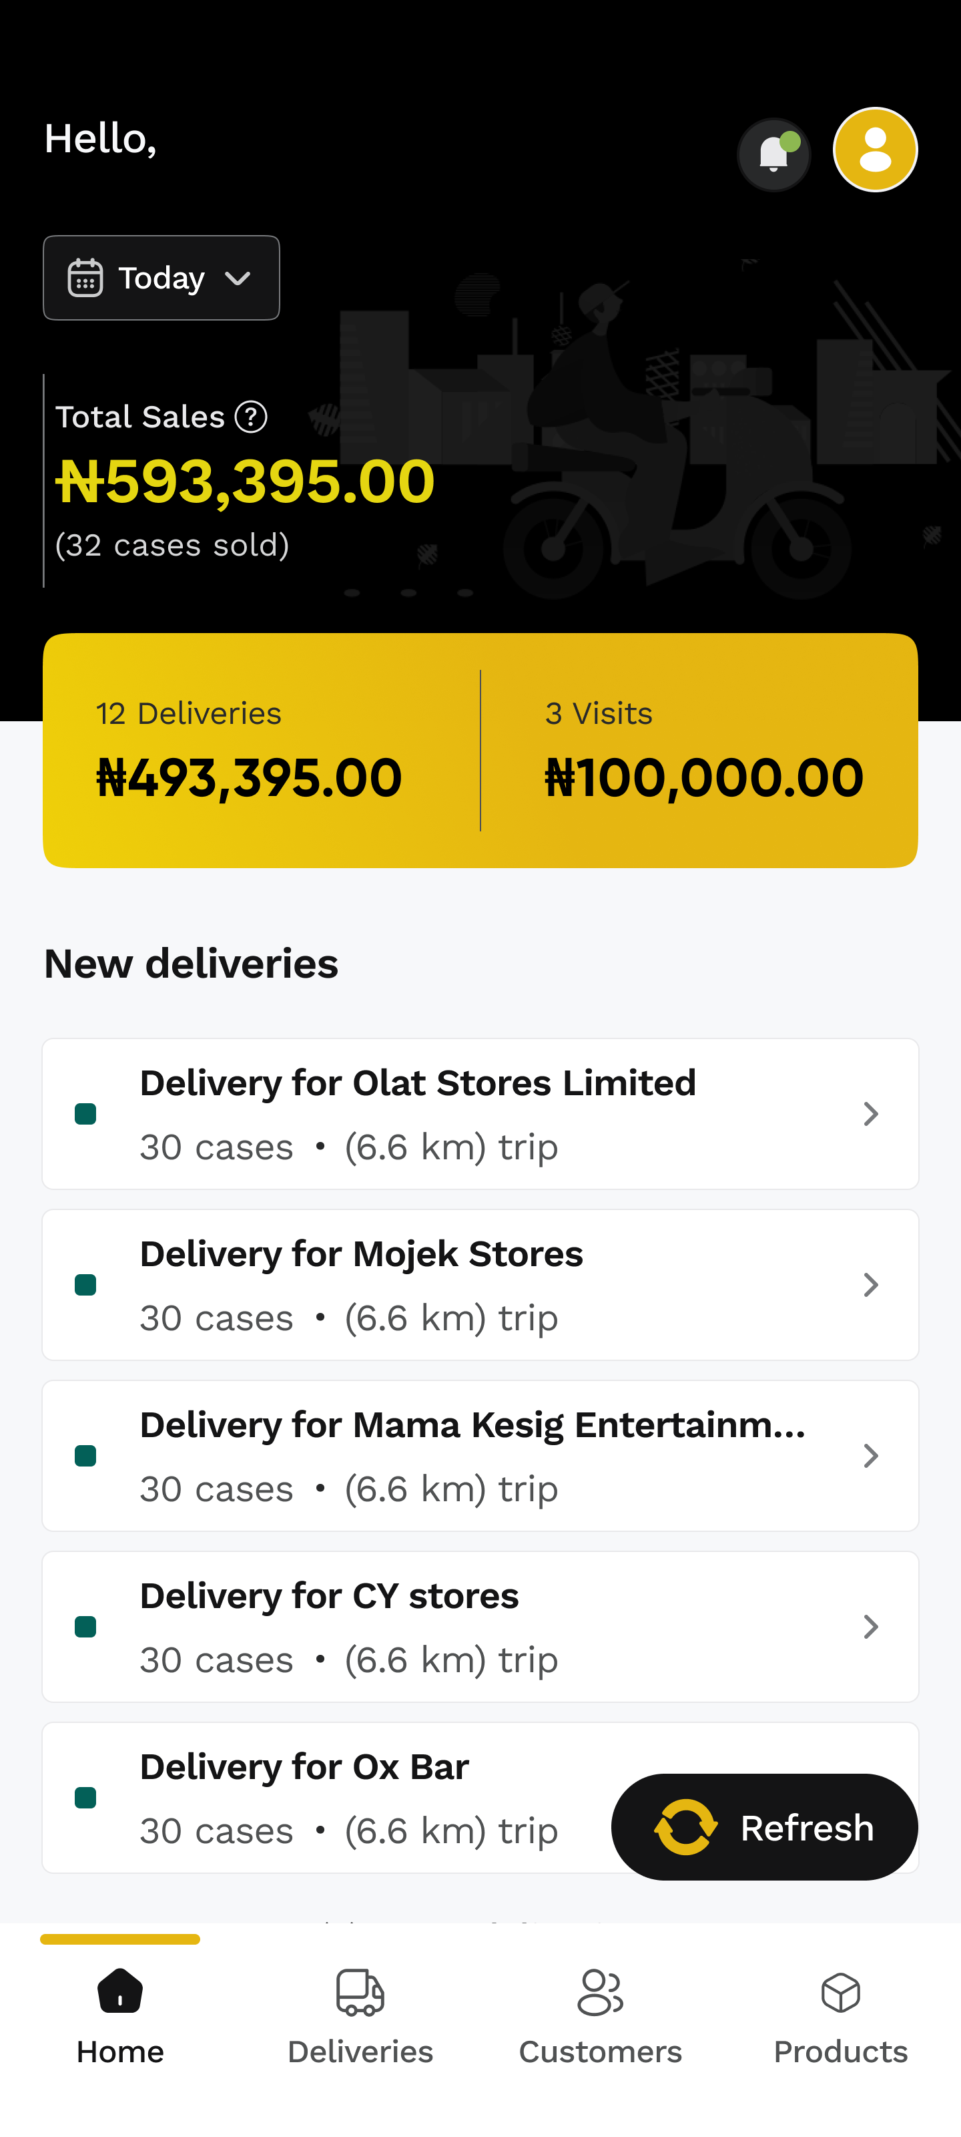Open the notifications bell icon
Image resolution: width=961 pixels, height=2137 pixels.
click(x=773, y=154)
